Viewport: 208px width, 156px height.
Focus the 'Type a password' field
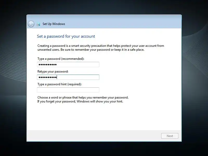click(68, 64)
